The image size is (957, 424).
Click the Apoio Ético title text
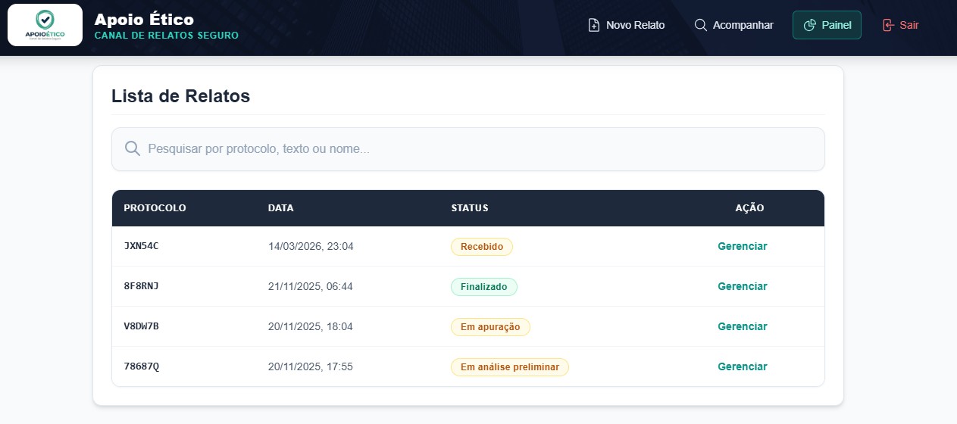(144, 20)
